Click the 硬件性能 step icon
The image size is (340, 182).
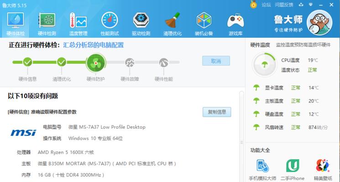164,63
